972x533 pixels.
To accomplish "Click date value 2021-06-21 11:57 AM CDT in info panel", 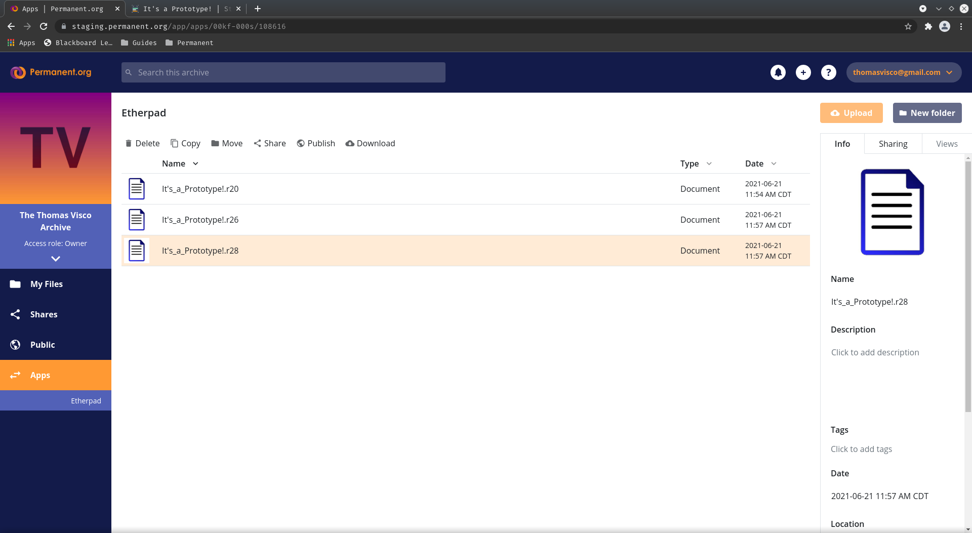I will [x=879, y=496].
